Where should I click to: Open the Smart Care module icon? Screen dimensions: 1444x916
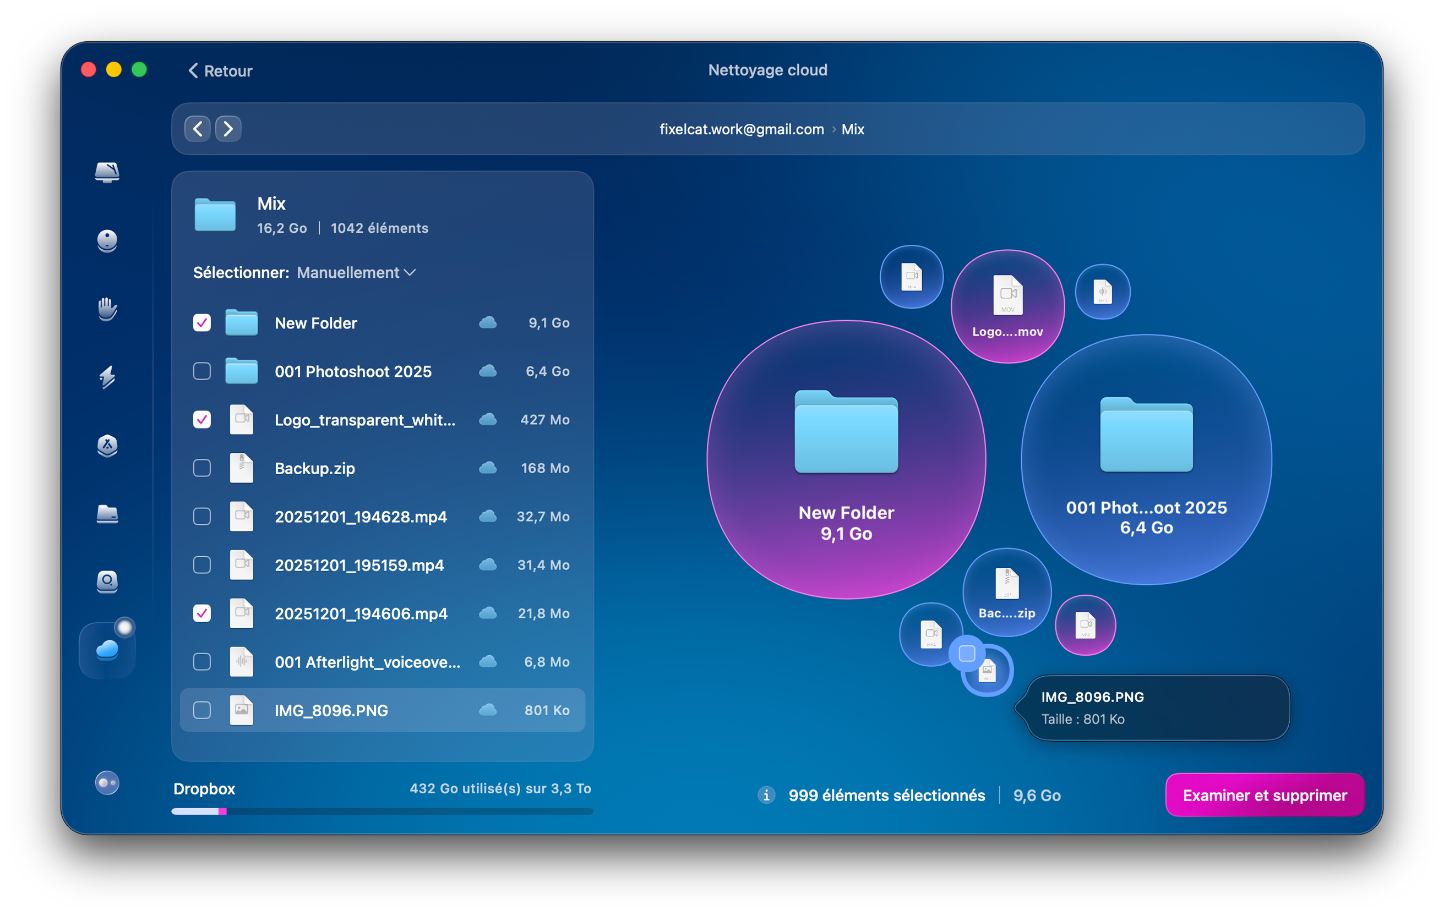click(x=107, y=173)
